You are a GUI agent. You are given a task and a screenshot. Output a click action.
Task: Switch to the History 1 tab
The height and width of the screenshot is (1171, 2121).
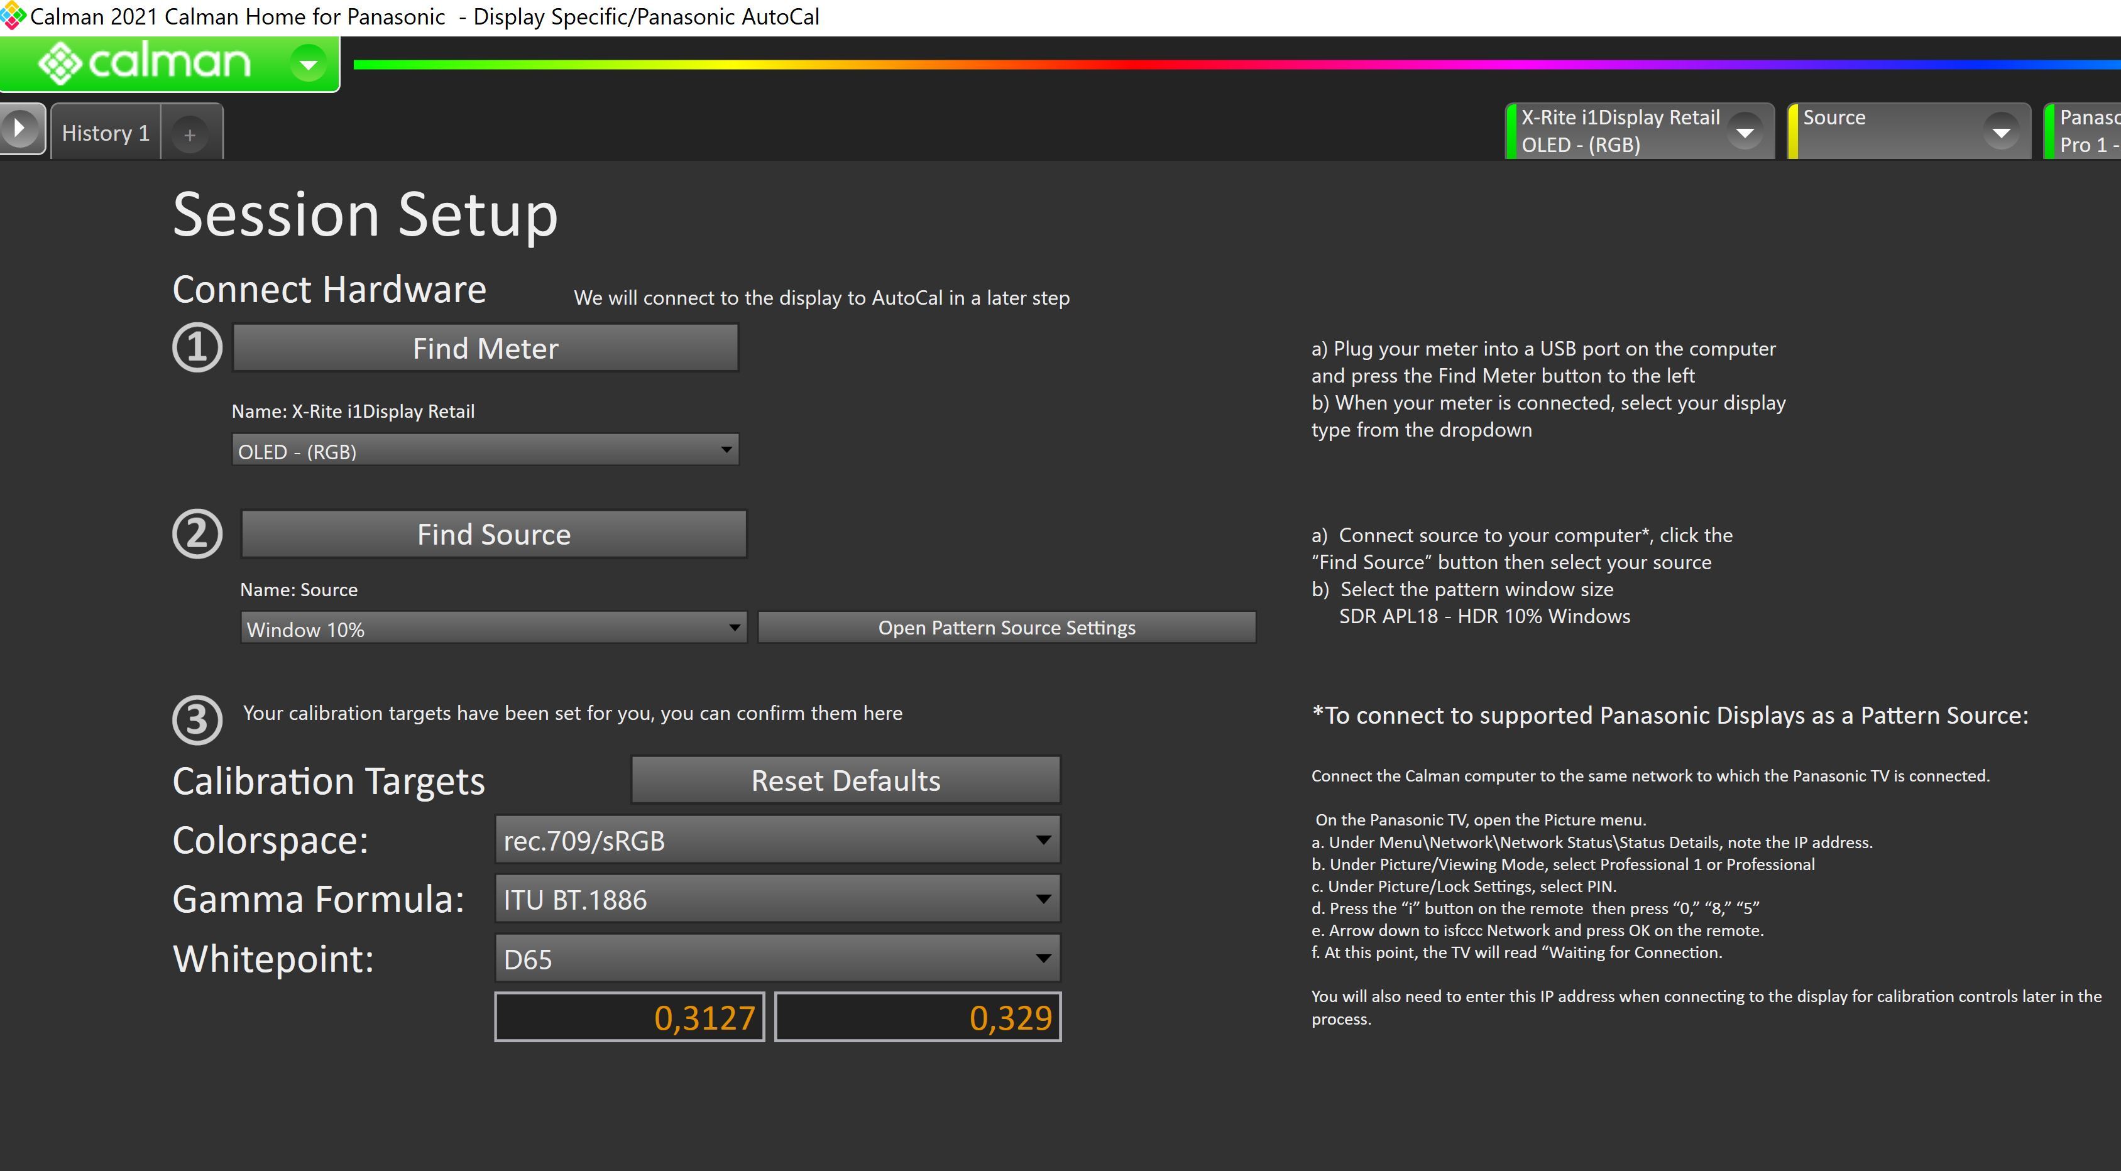(x=106, y=133)
